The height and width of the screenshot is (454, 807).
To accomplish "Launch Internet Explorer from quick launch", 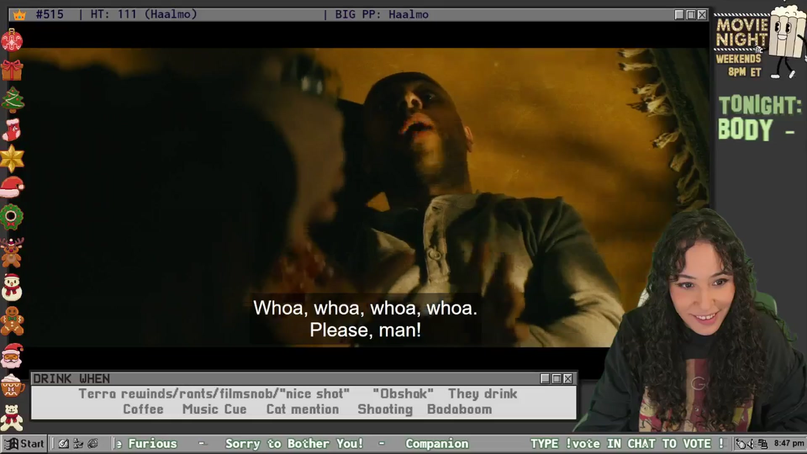I will point(93,443).
